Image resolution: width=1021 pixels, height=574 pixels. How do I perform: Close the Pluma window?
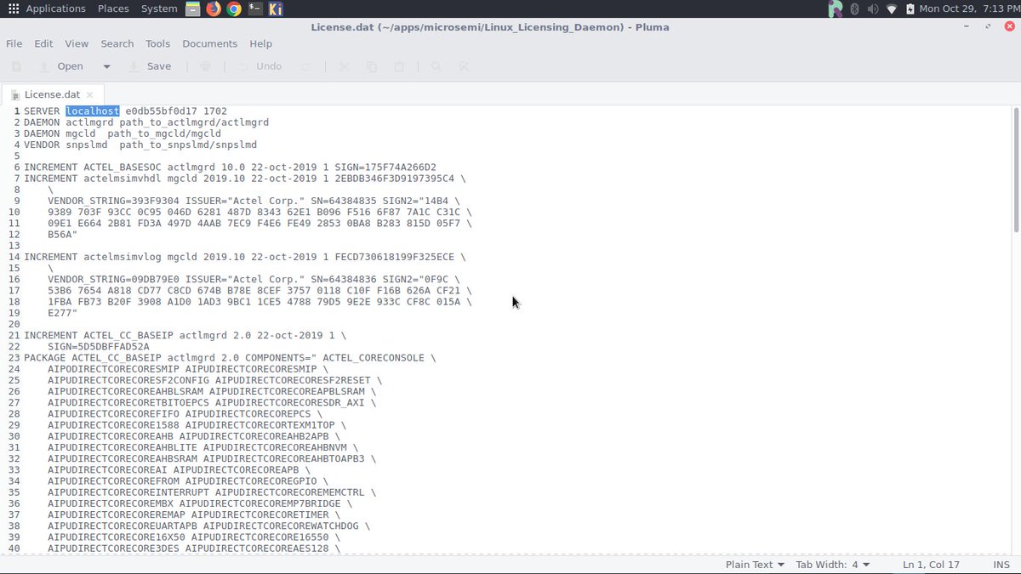tap(1009, 27)
